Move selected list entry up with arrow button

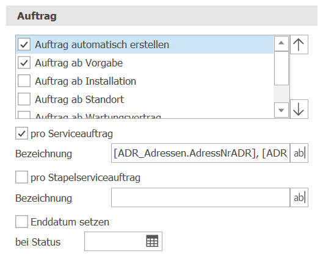point(299,44)
